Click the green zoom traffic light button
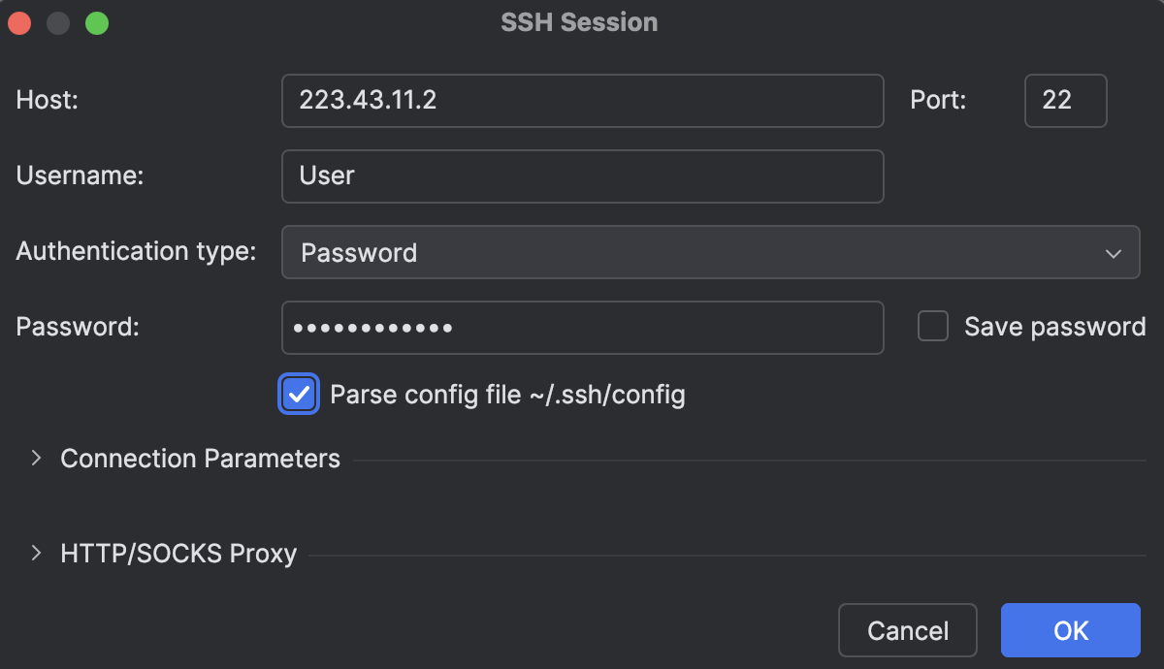 pyautogui.click(x=97, y=22)
